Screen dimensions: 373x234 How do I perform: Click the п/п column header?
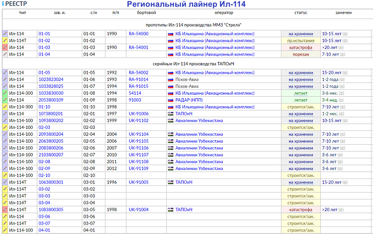[115, 13]
